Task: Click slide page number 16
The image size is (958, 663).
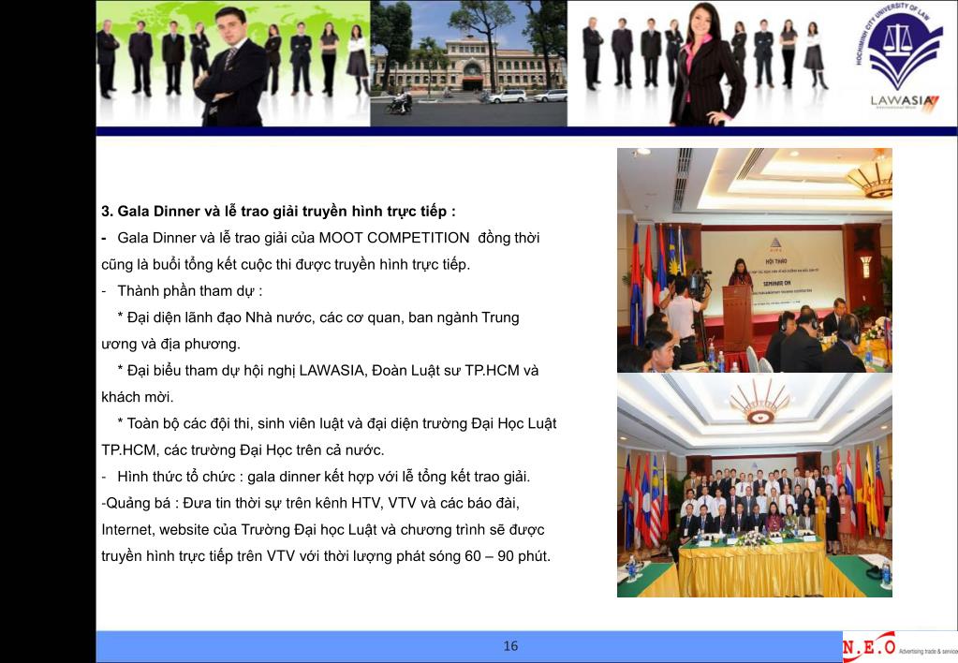Action: [510, 646]
